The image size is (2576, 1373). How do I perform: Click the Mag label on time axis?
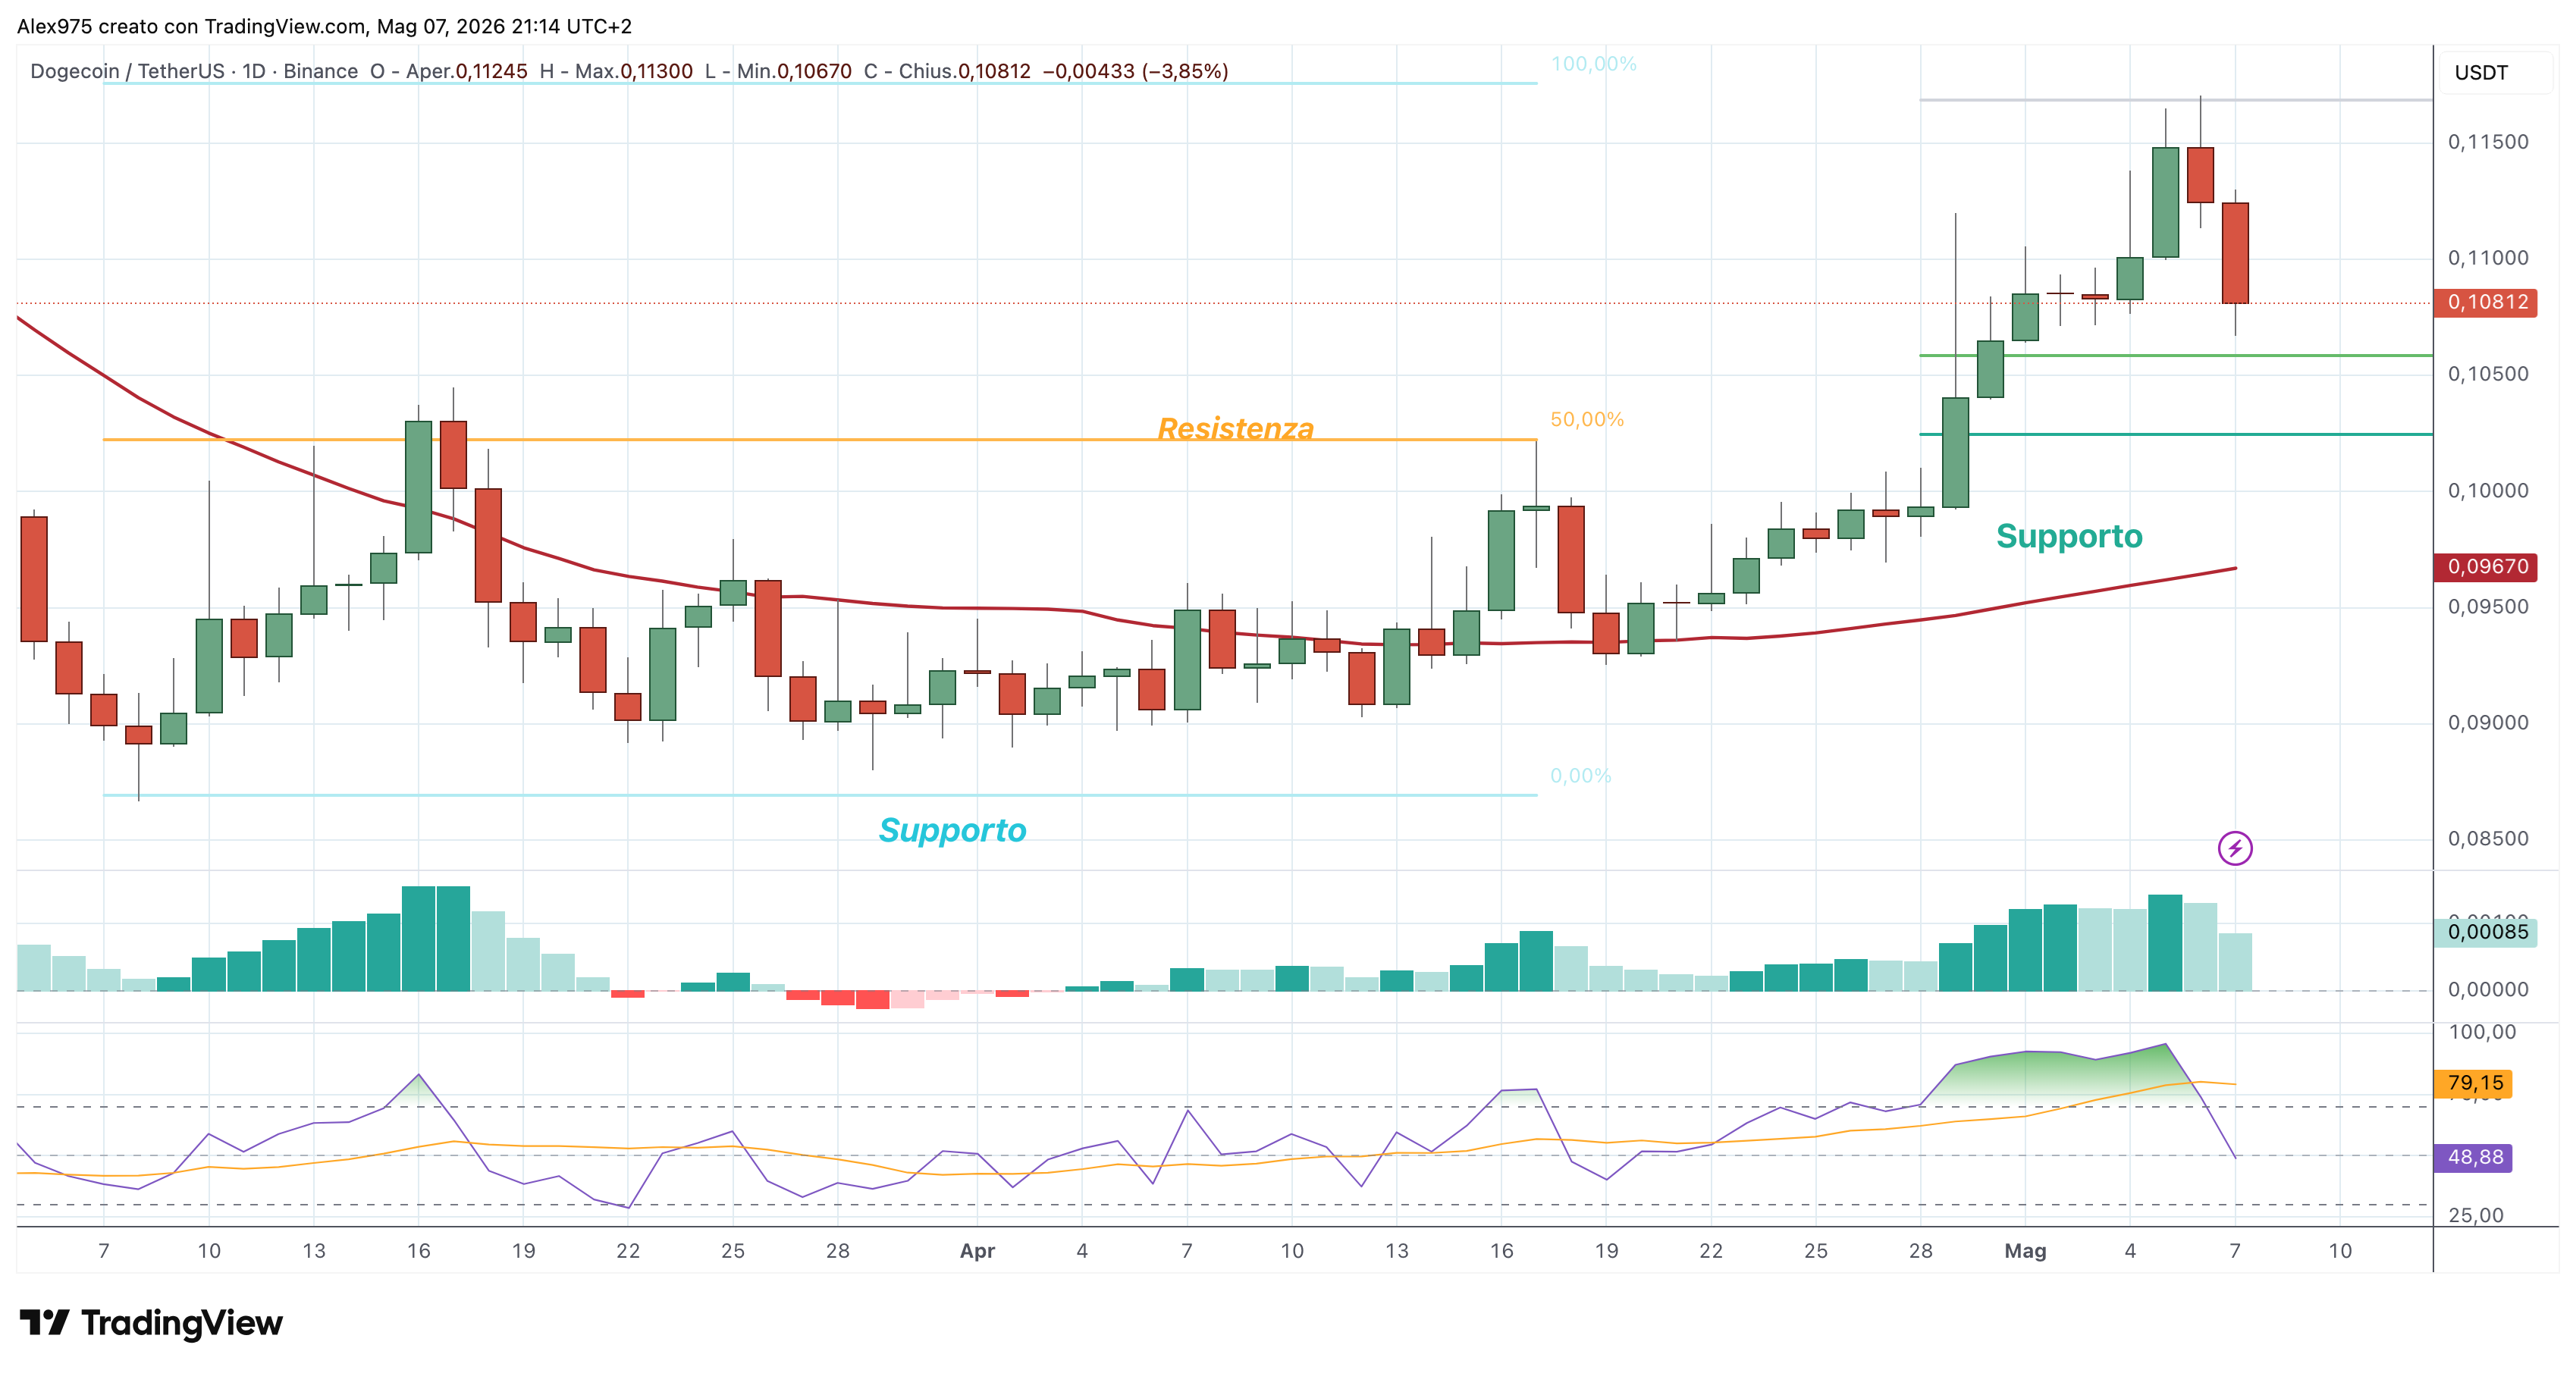2025,1250
